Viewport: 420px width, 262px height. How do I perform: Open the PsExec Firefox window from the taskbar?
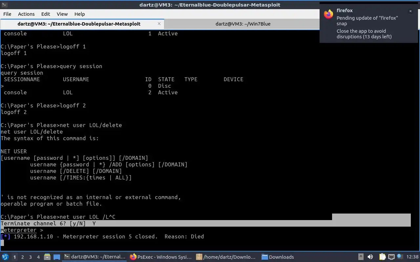pyautogui.click(x=161, y=257)
